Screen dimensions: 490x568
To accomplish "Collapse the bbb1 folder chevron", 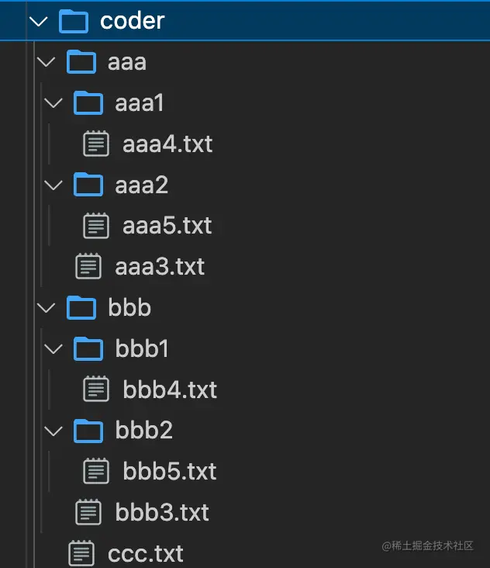I will [53, 349].
